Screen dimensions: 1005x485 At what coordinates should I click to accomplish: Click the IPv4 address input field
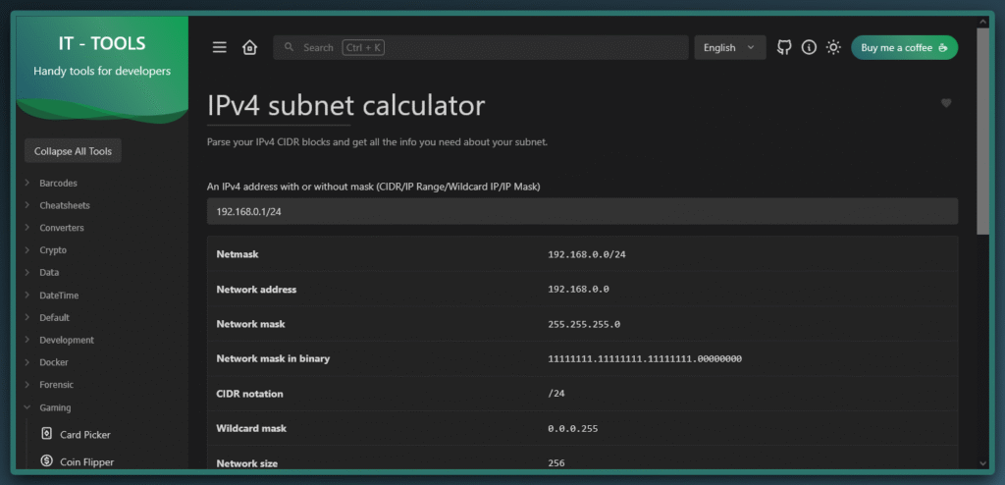(x=582, y=211)
